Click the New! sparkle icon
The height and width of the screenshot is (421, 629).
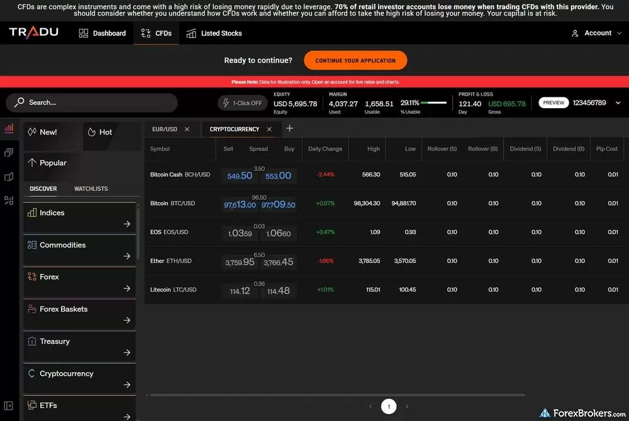tap(32, 132)
